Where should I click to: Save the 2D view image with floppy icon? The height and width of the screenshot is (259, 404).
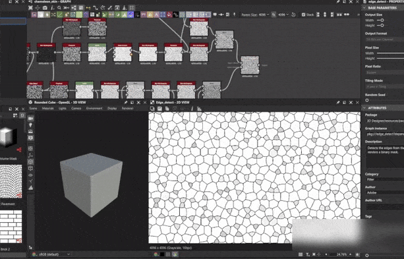coord(159,109)
